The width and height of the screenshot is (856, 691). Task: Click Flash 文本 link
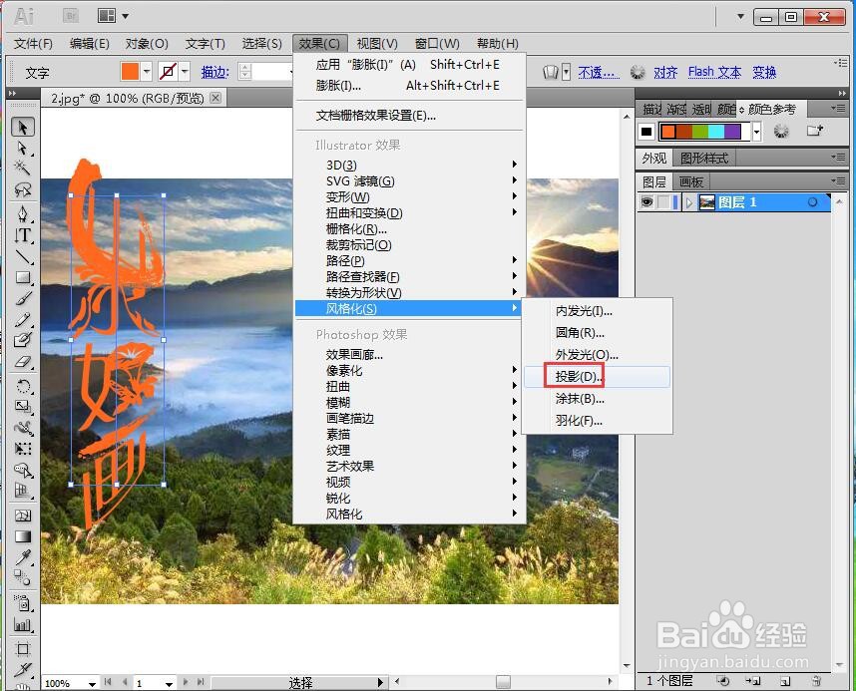tap(714, 72)
